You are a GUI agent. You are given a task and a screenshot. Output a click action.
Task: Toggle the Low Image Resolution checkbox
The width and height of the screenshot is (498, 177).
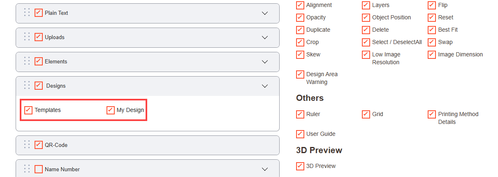click(366, 54)
